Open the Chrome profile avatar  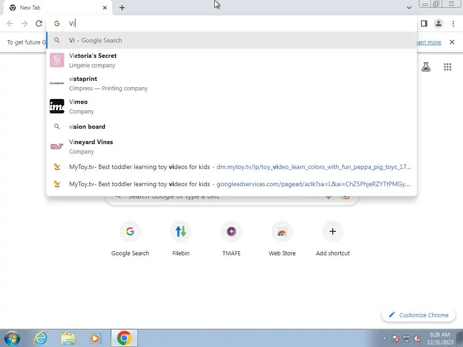(x=439, y=23)
